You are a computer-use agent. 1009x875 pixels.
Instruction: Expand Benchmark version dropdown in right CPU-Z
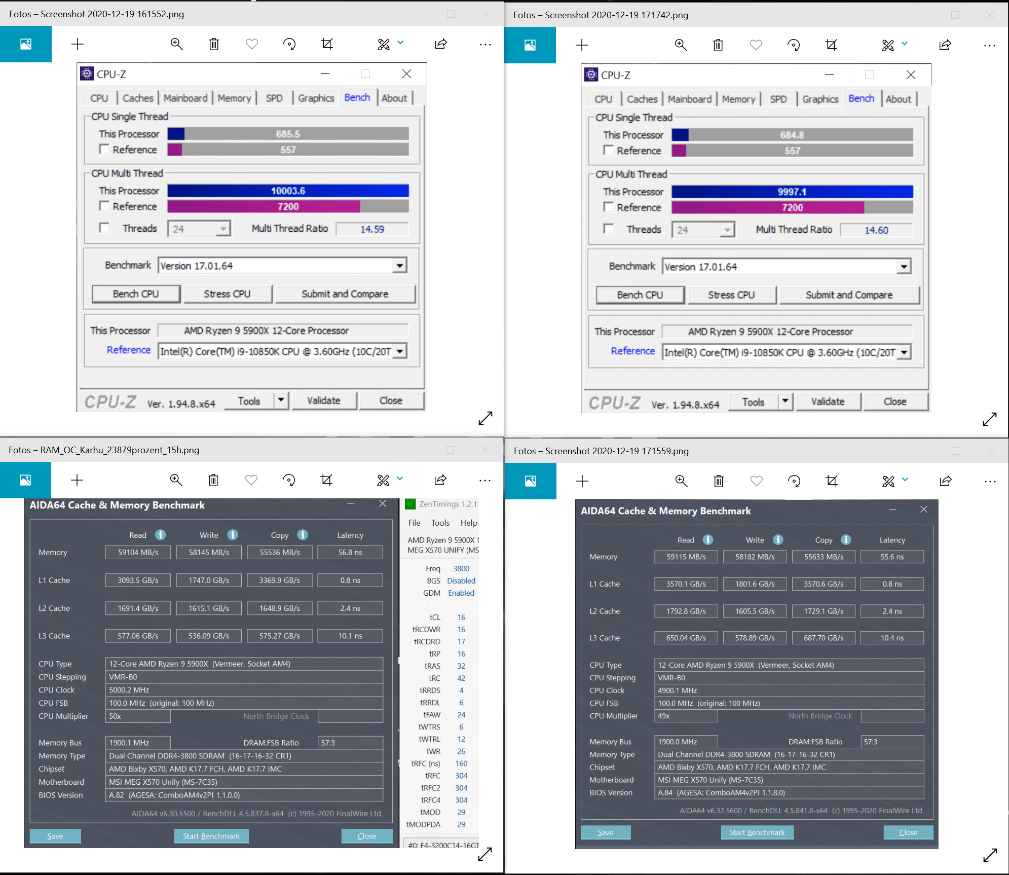[x=904, y=267]
